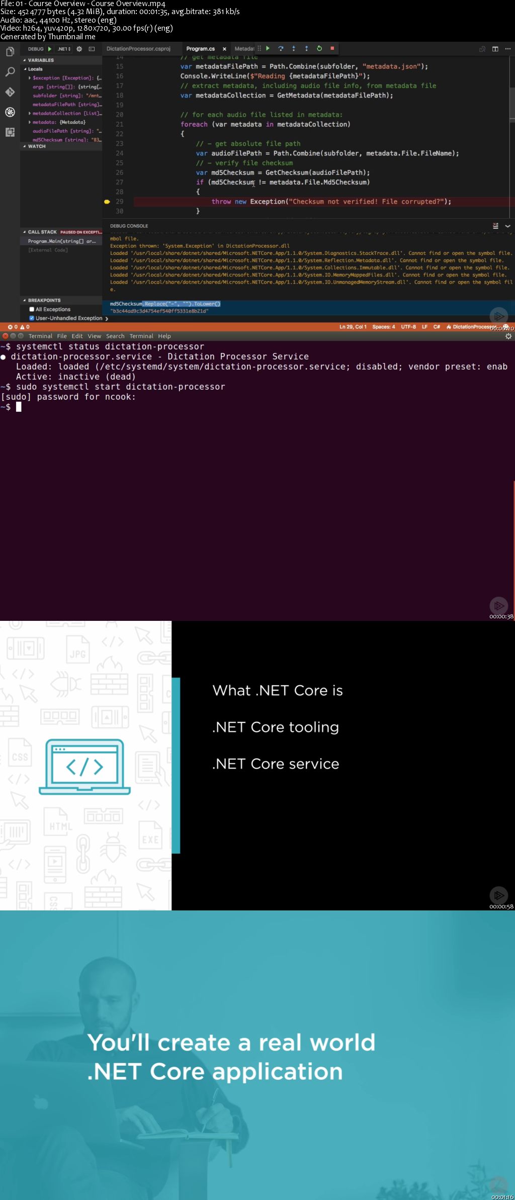The width and height of the screenshot is (515, 1200).
Task: Close the Program.cs tab
Action: coord(224,49)
